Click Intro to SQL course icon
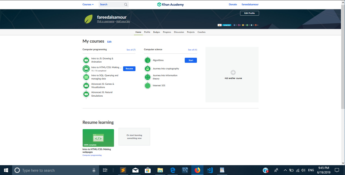Screen dimensions: 345x175 (86, 77)
